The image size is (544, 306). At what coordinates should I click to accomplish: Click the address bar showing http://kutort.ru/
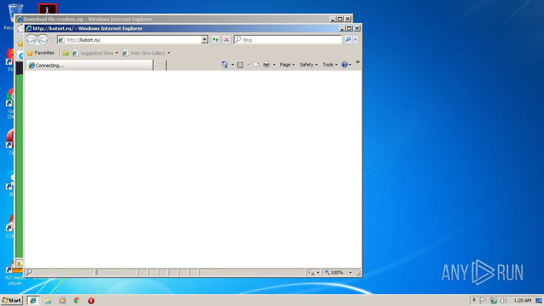point(129,40)
